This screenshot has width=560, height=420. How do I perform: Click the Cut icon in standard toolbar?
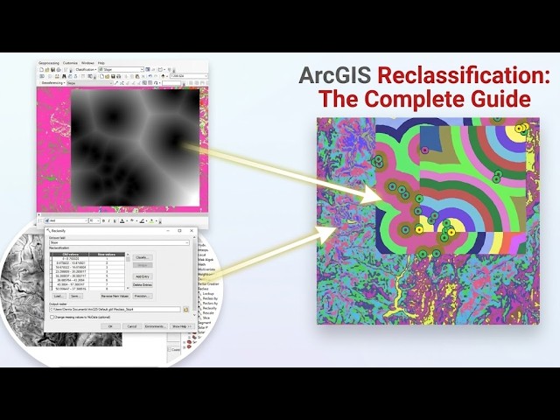click(126, 76)
